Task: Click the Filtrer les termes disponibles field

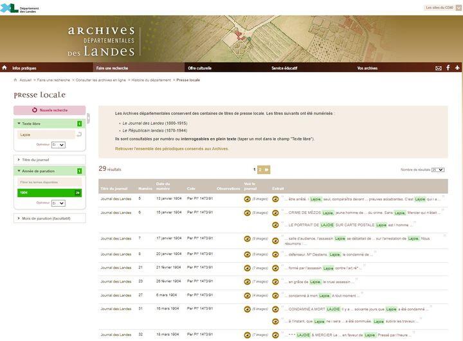Action: point(49,182)
